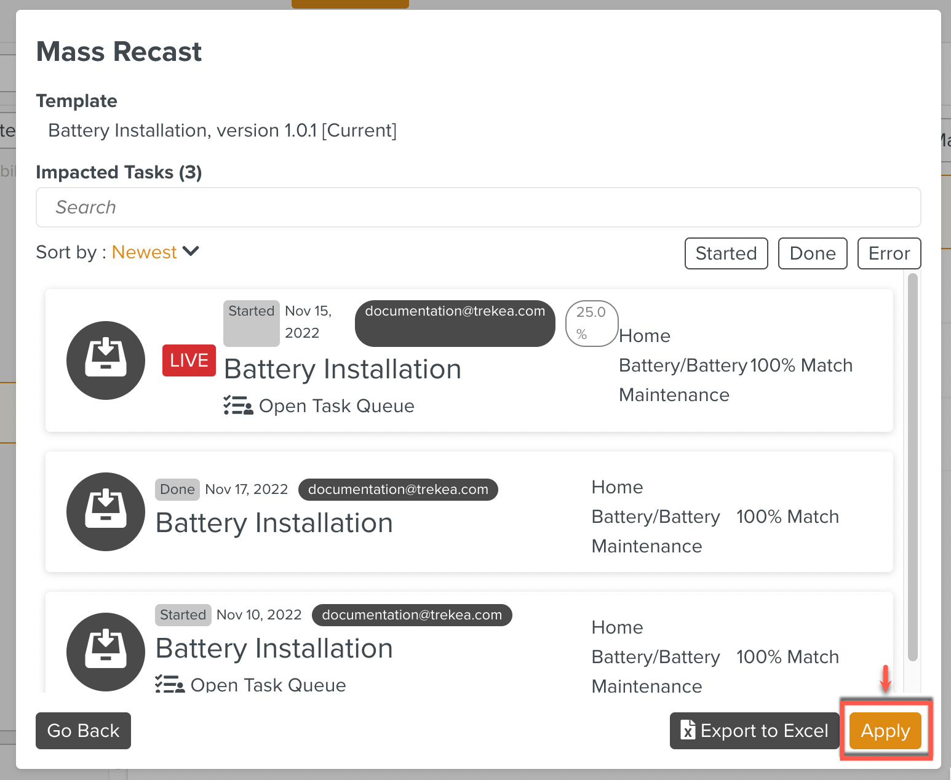Click the inbox icon of Nov 10 task
Viewport: 951px width, 780px height.
pyautogui.click(x=106, y=652)
